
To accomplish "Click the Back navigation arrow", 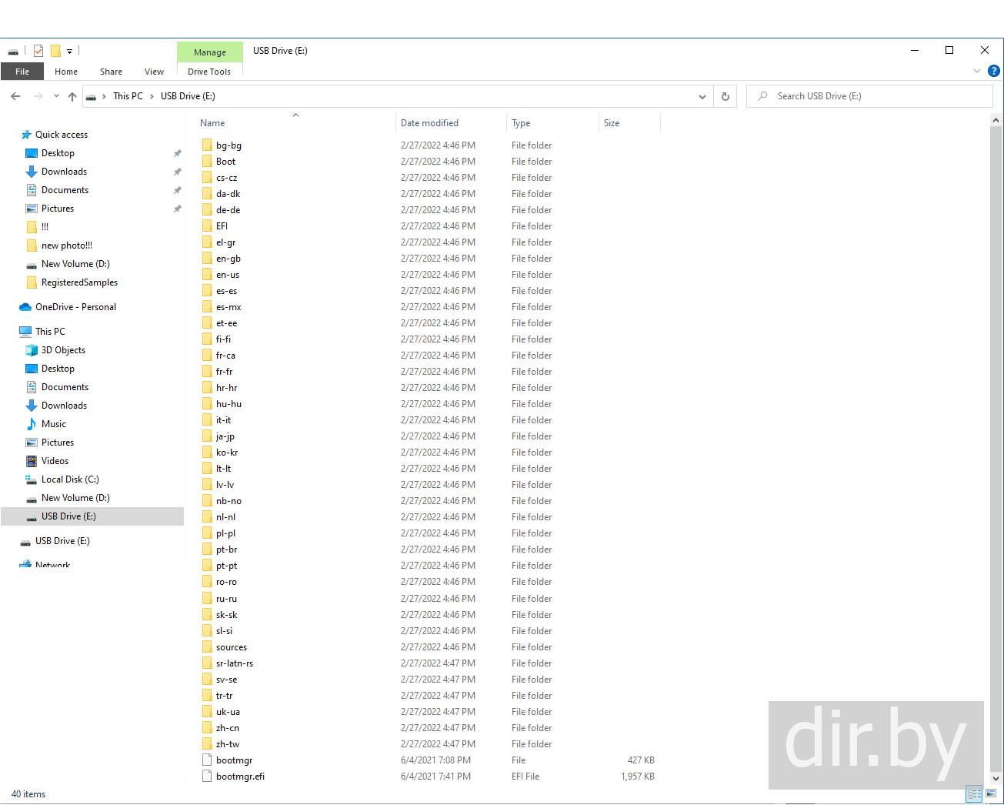I will click(15, 96).
